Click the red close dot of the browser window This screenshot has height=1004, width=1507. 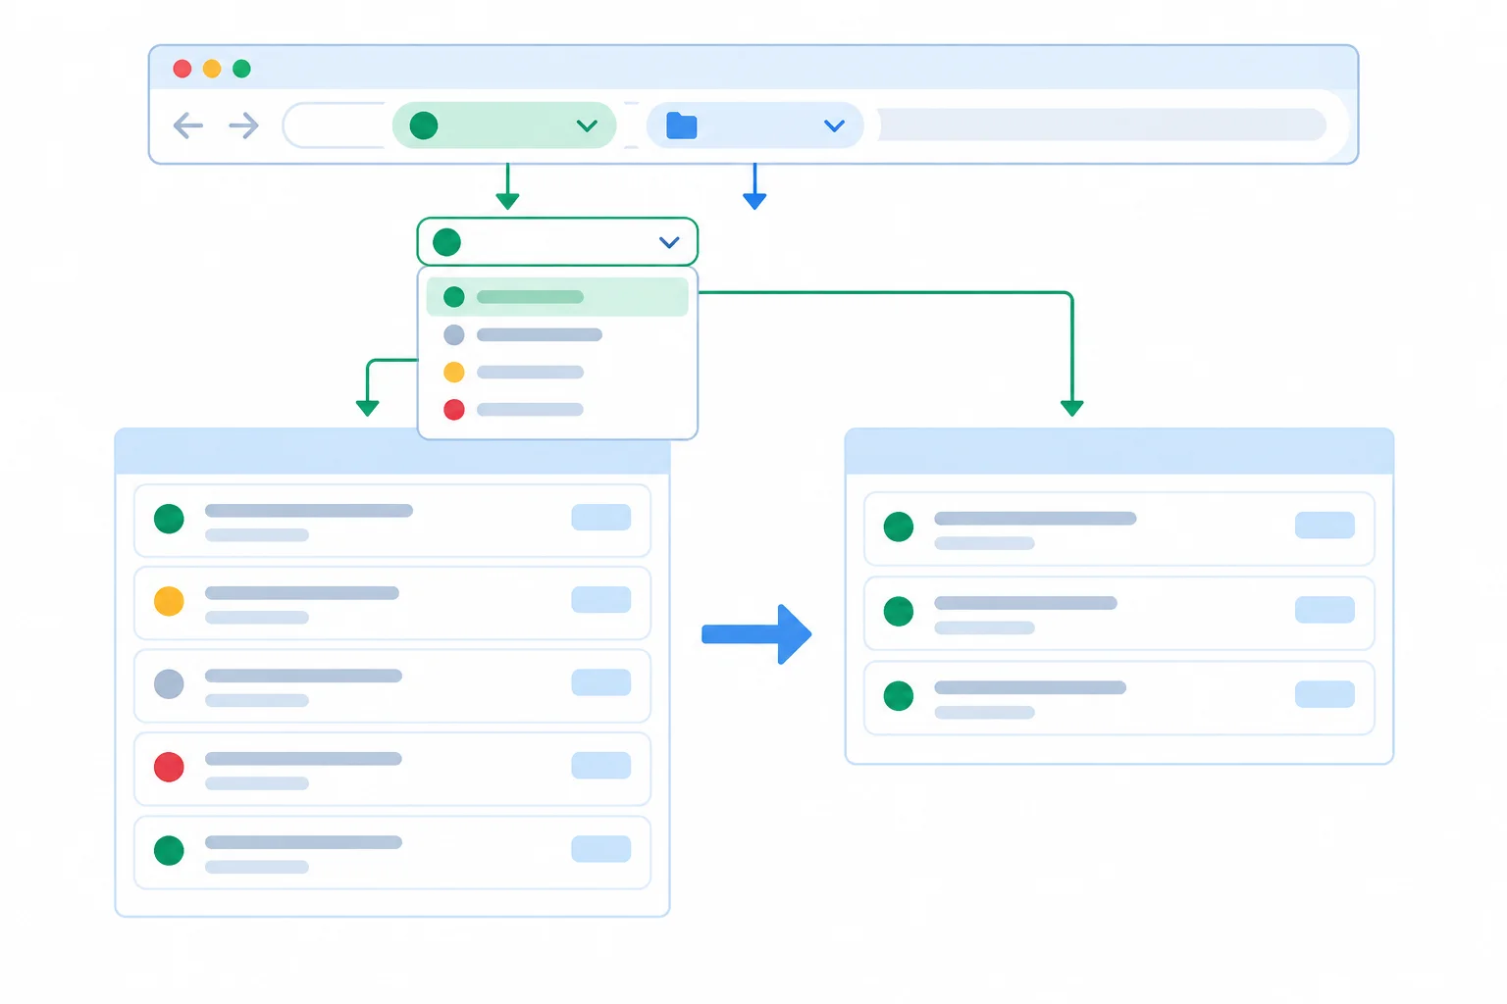pyautogui.click(x=182, y=69)
